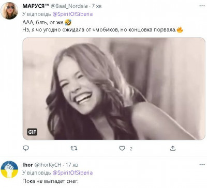
Task: Like the tweet with the heart icon
Action: point(122,148)
